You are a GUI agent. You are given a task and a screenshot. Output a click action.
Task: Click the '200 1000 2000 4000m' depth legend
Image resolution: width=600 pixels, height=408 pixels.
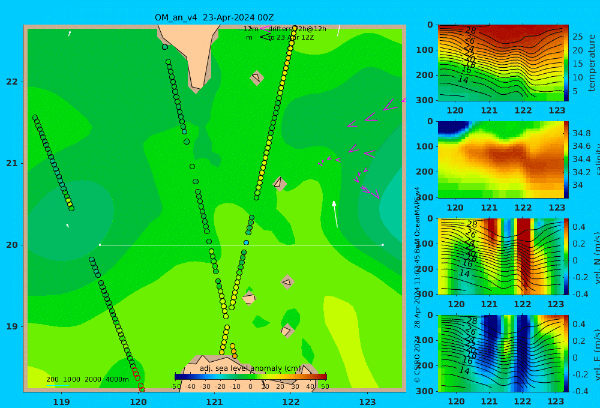tap(88, 379)
